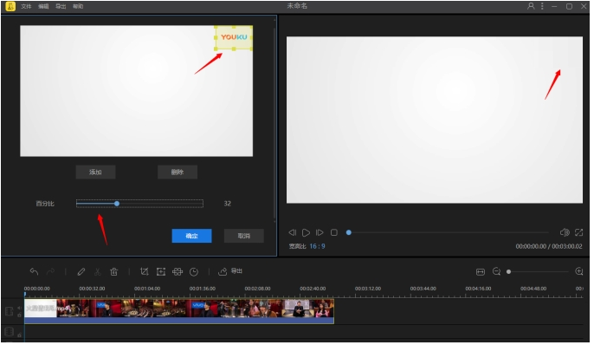Select the YOUKU watermark selection box
This screenshot has width=594, height=345.
tap(235, 38)
